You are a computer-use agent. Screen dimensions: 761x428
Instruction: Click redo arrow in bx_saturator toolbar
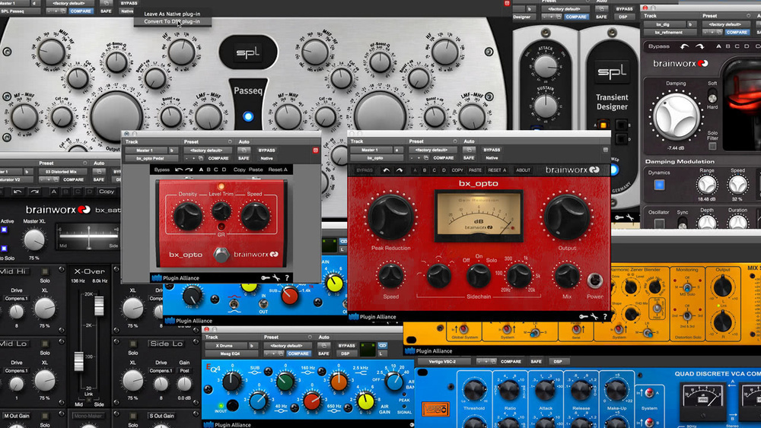tap(34, 192)
